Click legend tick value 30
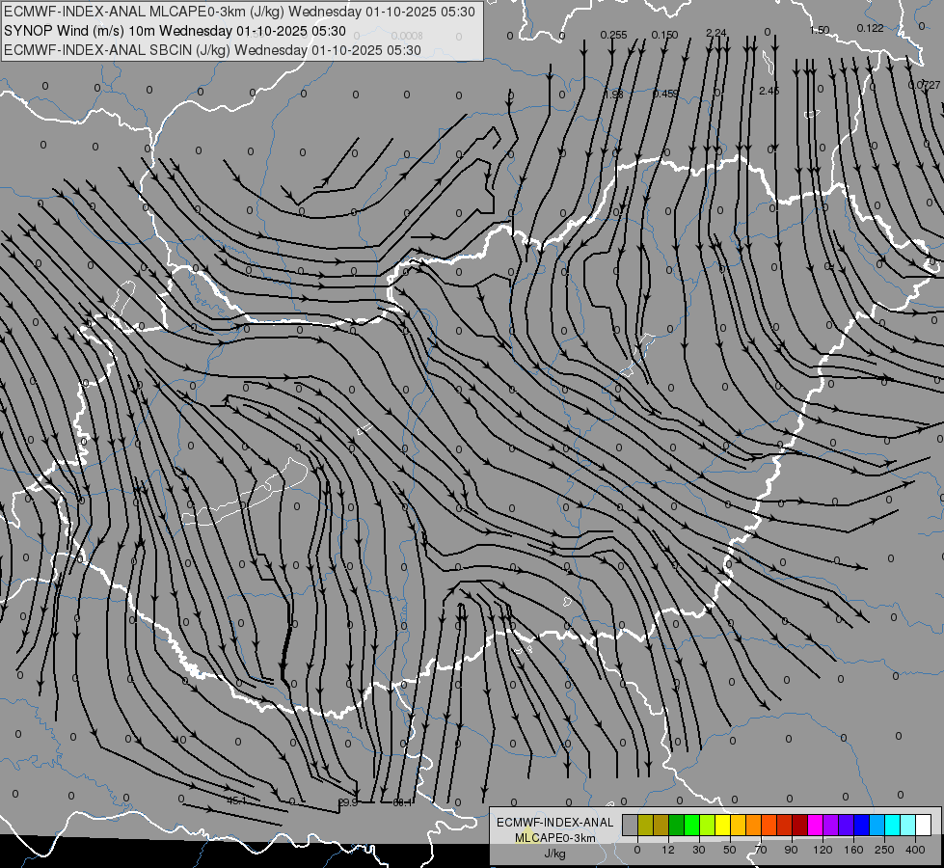 (x=699, y=850)
